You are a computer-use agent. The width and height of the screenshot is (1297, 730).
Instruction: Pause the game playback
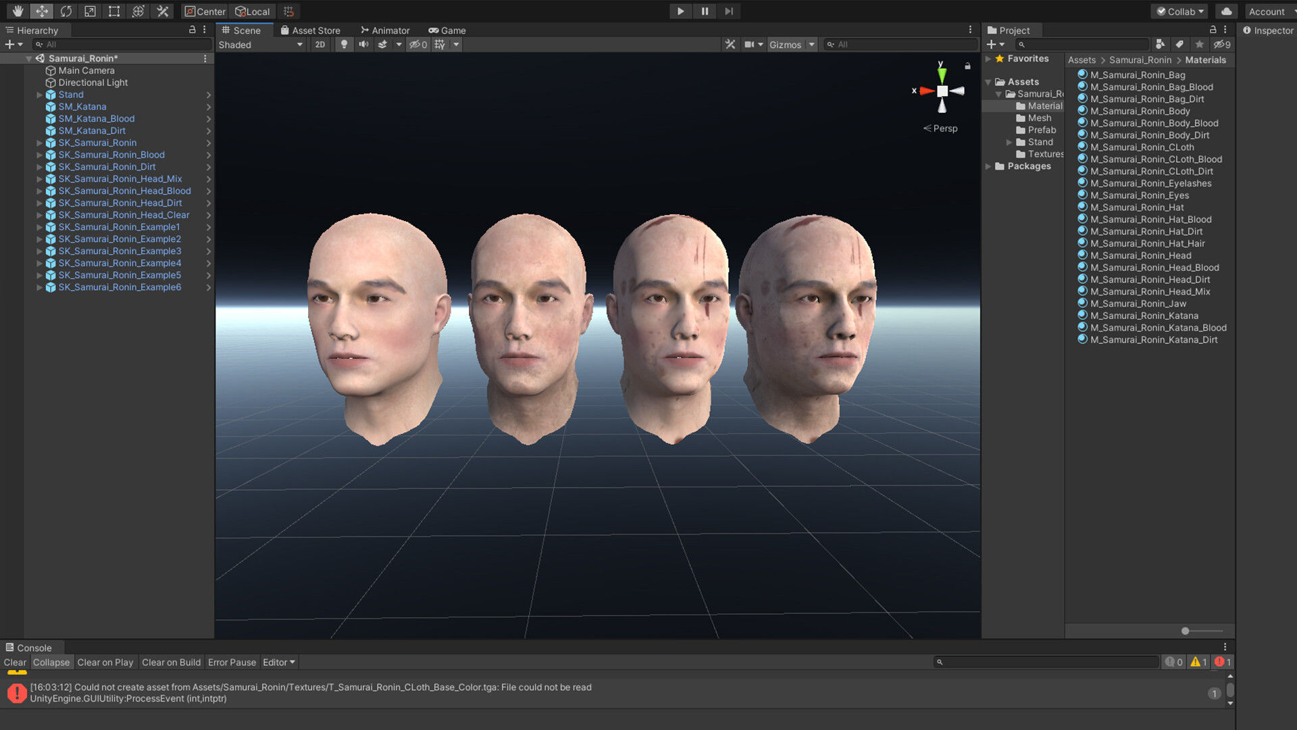coord(705,11)
